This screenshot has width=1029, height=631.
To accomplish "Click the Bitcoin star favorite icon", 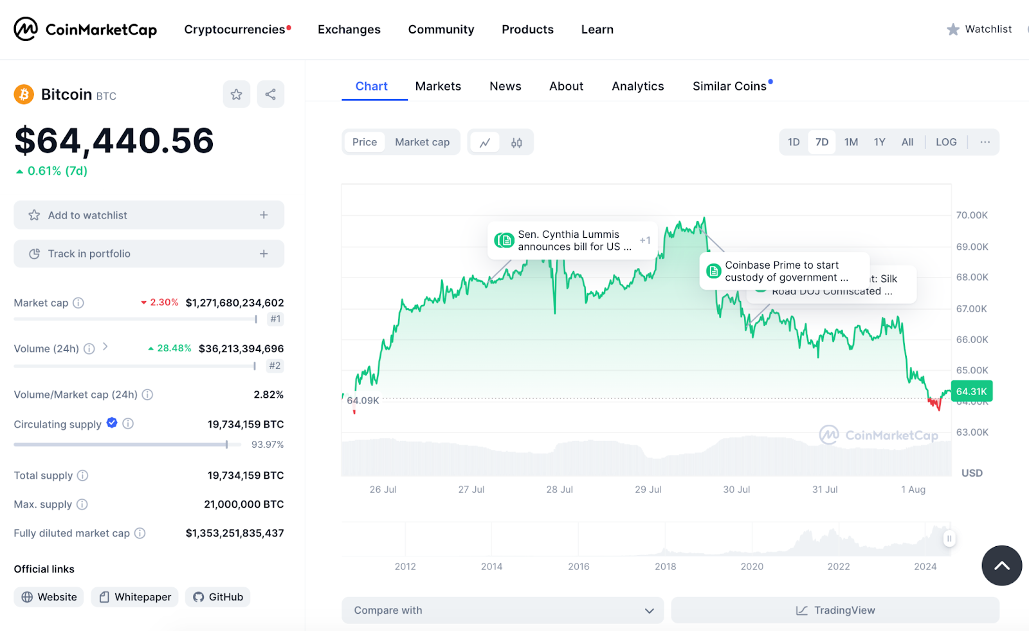I will coord(237,94).
